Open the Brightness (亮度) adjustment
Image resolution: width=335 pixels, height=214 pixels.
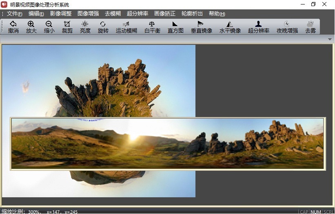click(x=85, y=27)
